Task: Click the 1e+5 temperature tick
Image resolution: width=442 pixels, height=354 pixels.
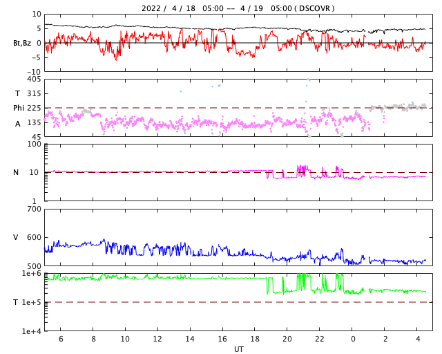Action: tap(32, 302)
